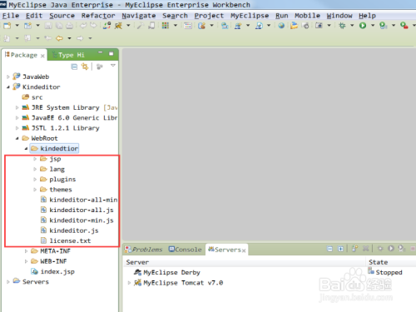The width and height of the screenshot is (416, 312).
Task: Open the Source menu
Action: click(62, 16)
